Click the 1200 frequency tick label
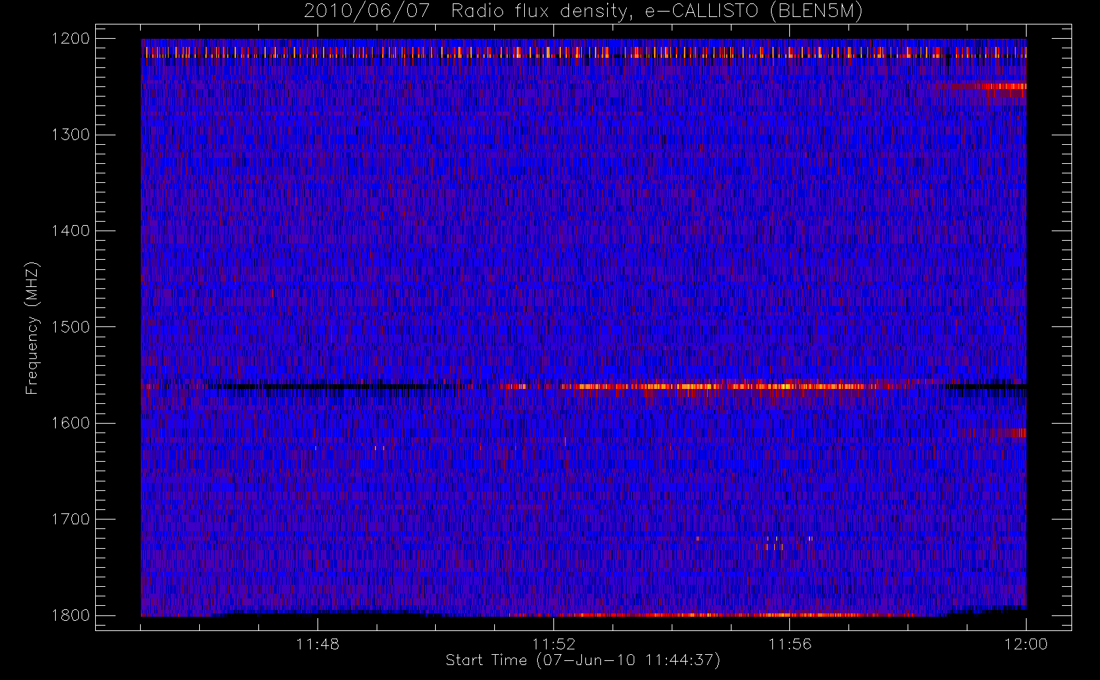The width and height of the screenshot is (1100, 680). click(71, 38)
